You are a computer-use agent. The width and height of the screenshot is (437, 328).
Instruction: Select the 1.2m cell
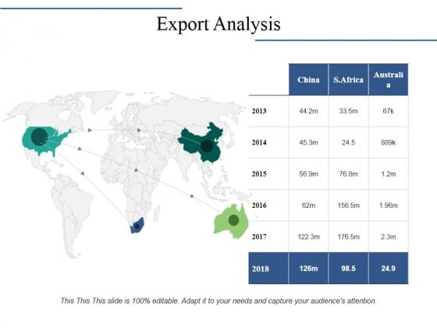[x=389, y=174]
